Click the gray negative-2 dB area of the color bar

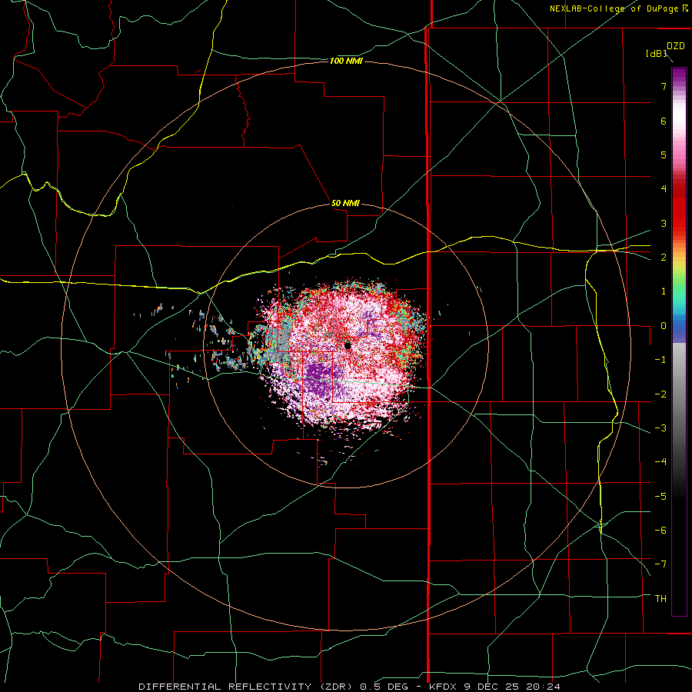pyautogui.click(x=679, y=394)
